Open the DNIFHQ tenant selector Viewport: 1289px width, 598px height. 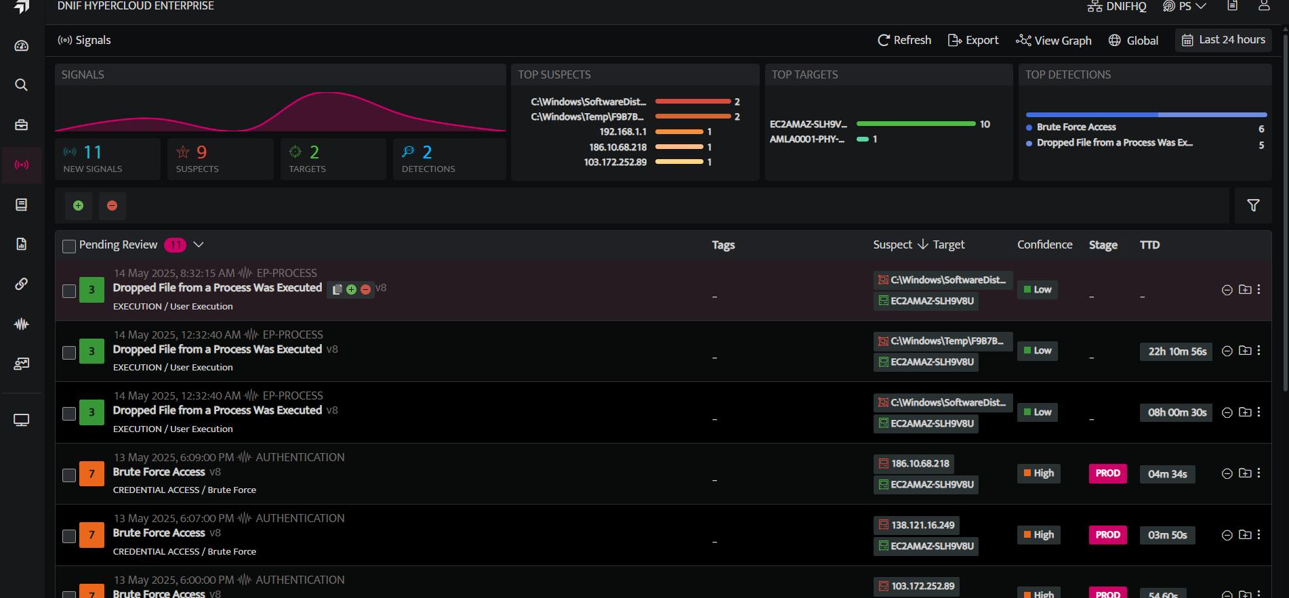click(x=1117, y=6)
